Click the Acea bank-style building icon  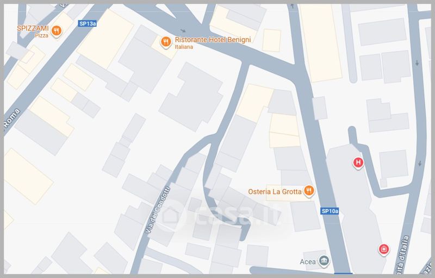pos(324,261)
